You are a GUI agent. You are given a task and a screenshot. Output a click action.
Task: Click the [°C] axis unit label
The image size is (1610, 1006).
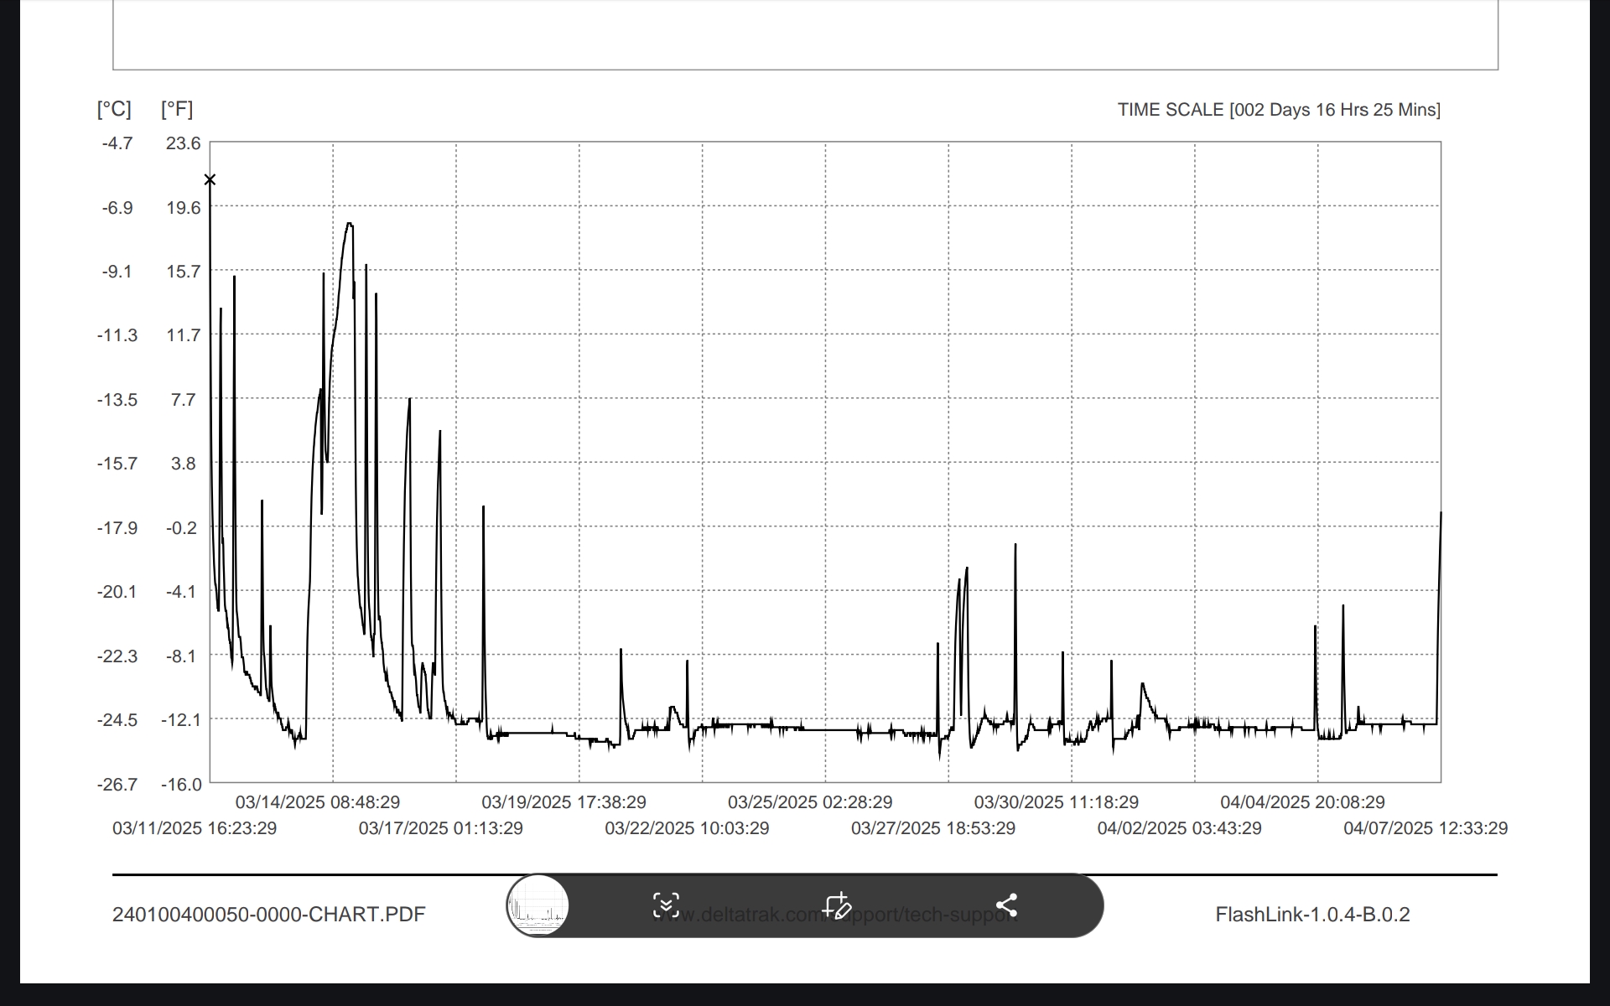click(x=114, y=109)
